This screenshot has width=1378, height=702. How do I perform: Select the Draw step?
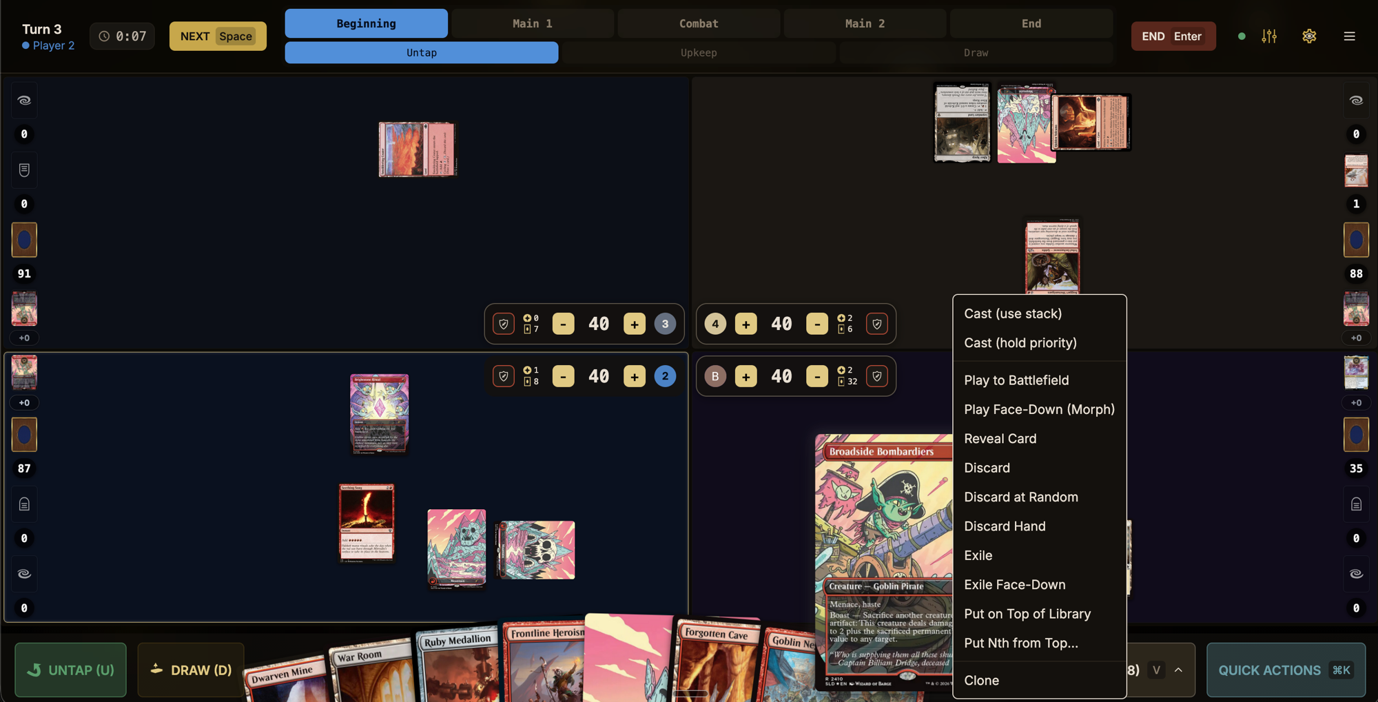[976, 52]
